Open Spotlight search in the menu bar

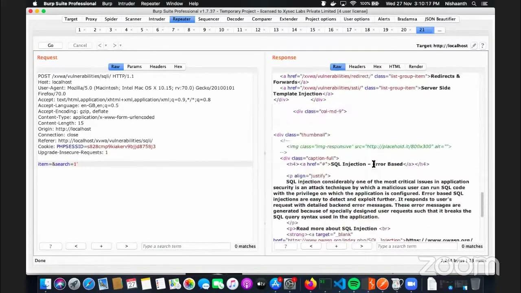(x=474, y=4)
